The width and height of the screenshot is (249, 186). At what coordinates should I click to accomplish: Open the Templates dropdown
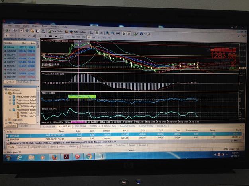pos(149,34)
